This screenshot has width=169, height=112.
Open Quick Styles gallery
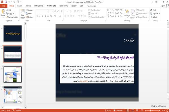(133, 14)
